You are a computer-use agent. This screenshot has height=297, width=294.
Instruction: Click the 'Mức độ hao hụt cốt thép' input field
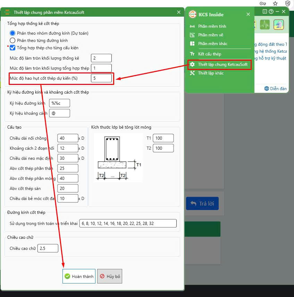tap(101, 78)
